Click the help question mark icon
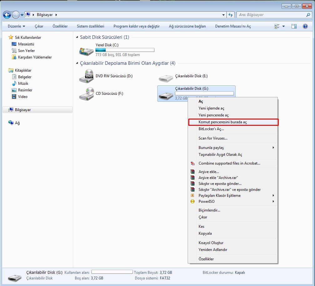The height and width of the screenshot is (286, 315). click(x=305, y=26)
